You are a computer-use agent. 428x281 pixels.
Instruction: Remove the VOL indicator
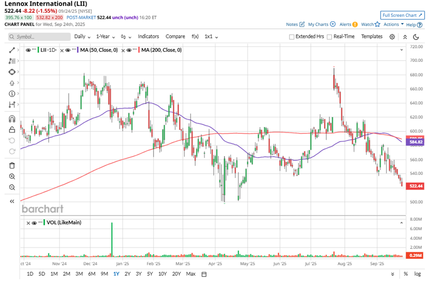coord(28,223)
